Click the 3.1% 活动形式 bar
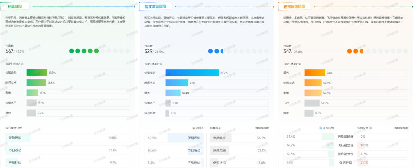This screenshot has height=168, width=415. (167, 113)
